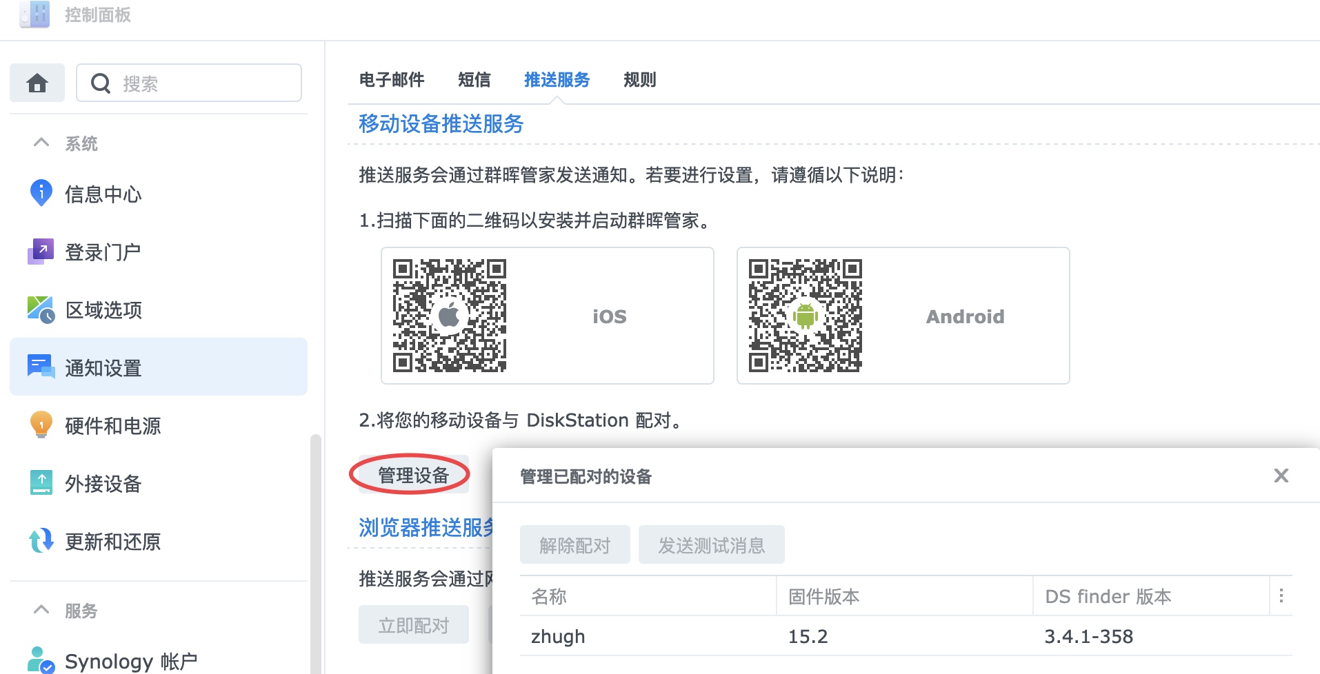The image size is (1320, 674).
Task: Open 外接设备 icon in sidebar
Action: click(41, 482)
